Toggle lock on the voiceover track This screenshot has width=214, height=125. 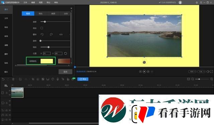point(7,120)
